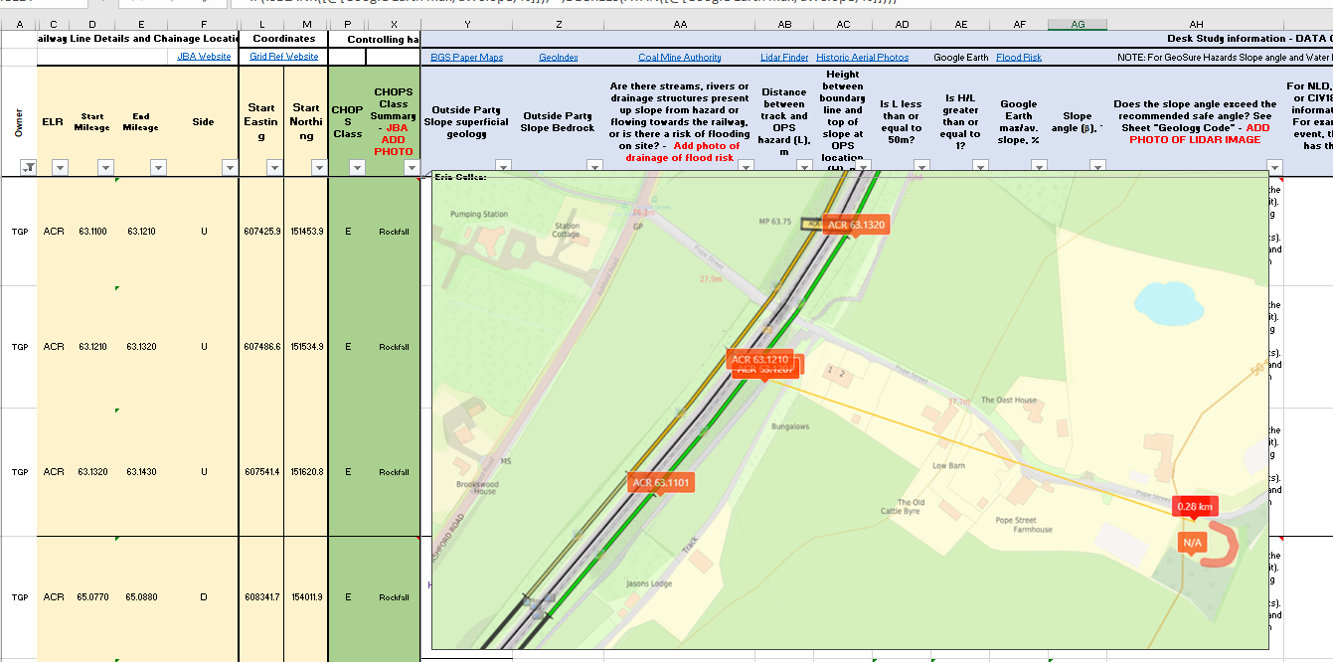The width and height of the screenshot is (1333, 662).
Task: Select the cell with end mileage 63.1430
Action: (141, 472)
